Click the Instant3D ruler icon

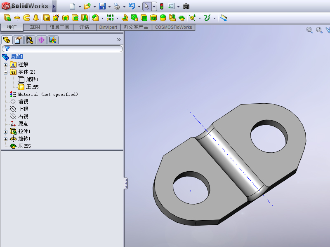pyautogui.click(x=224, y=18)
